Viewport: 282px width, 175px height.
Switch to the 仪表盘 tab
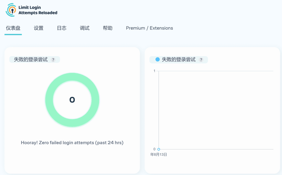pos(13,28)
